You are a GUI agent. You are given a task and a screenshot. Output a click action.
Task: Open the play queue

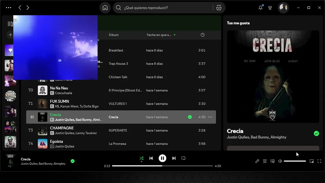pos(265,161)
